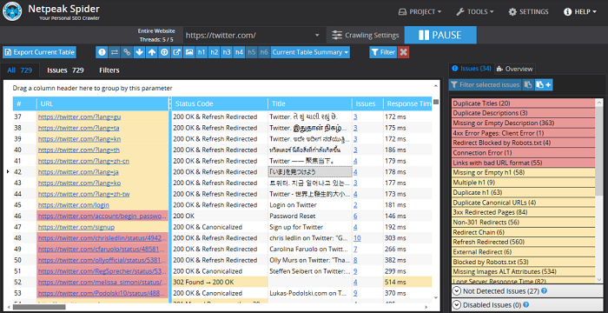
Task: Select the Multiple h1 (9) issue
Action: 524,183
